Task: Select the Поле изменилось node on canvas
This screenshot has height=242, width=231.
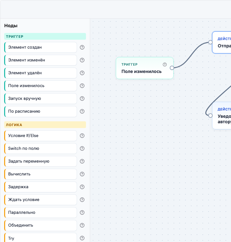Action: (145, 68)
